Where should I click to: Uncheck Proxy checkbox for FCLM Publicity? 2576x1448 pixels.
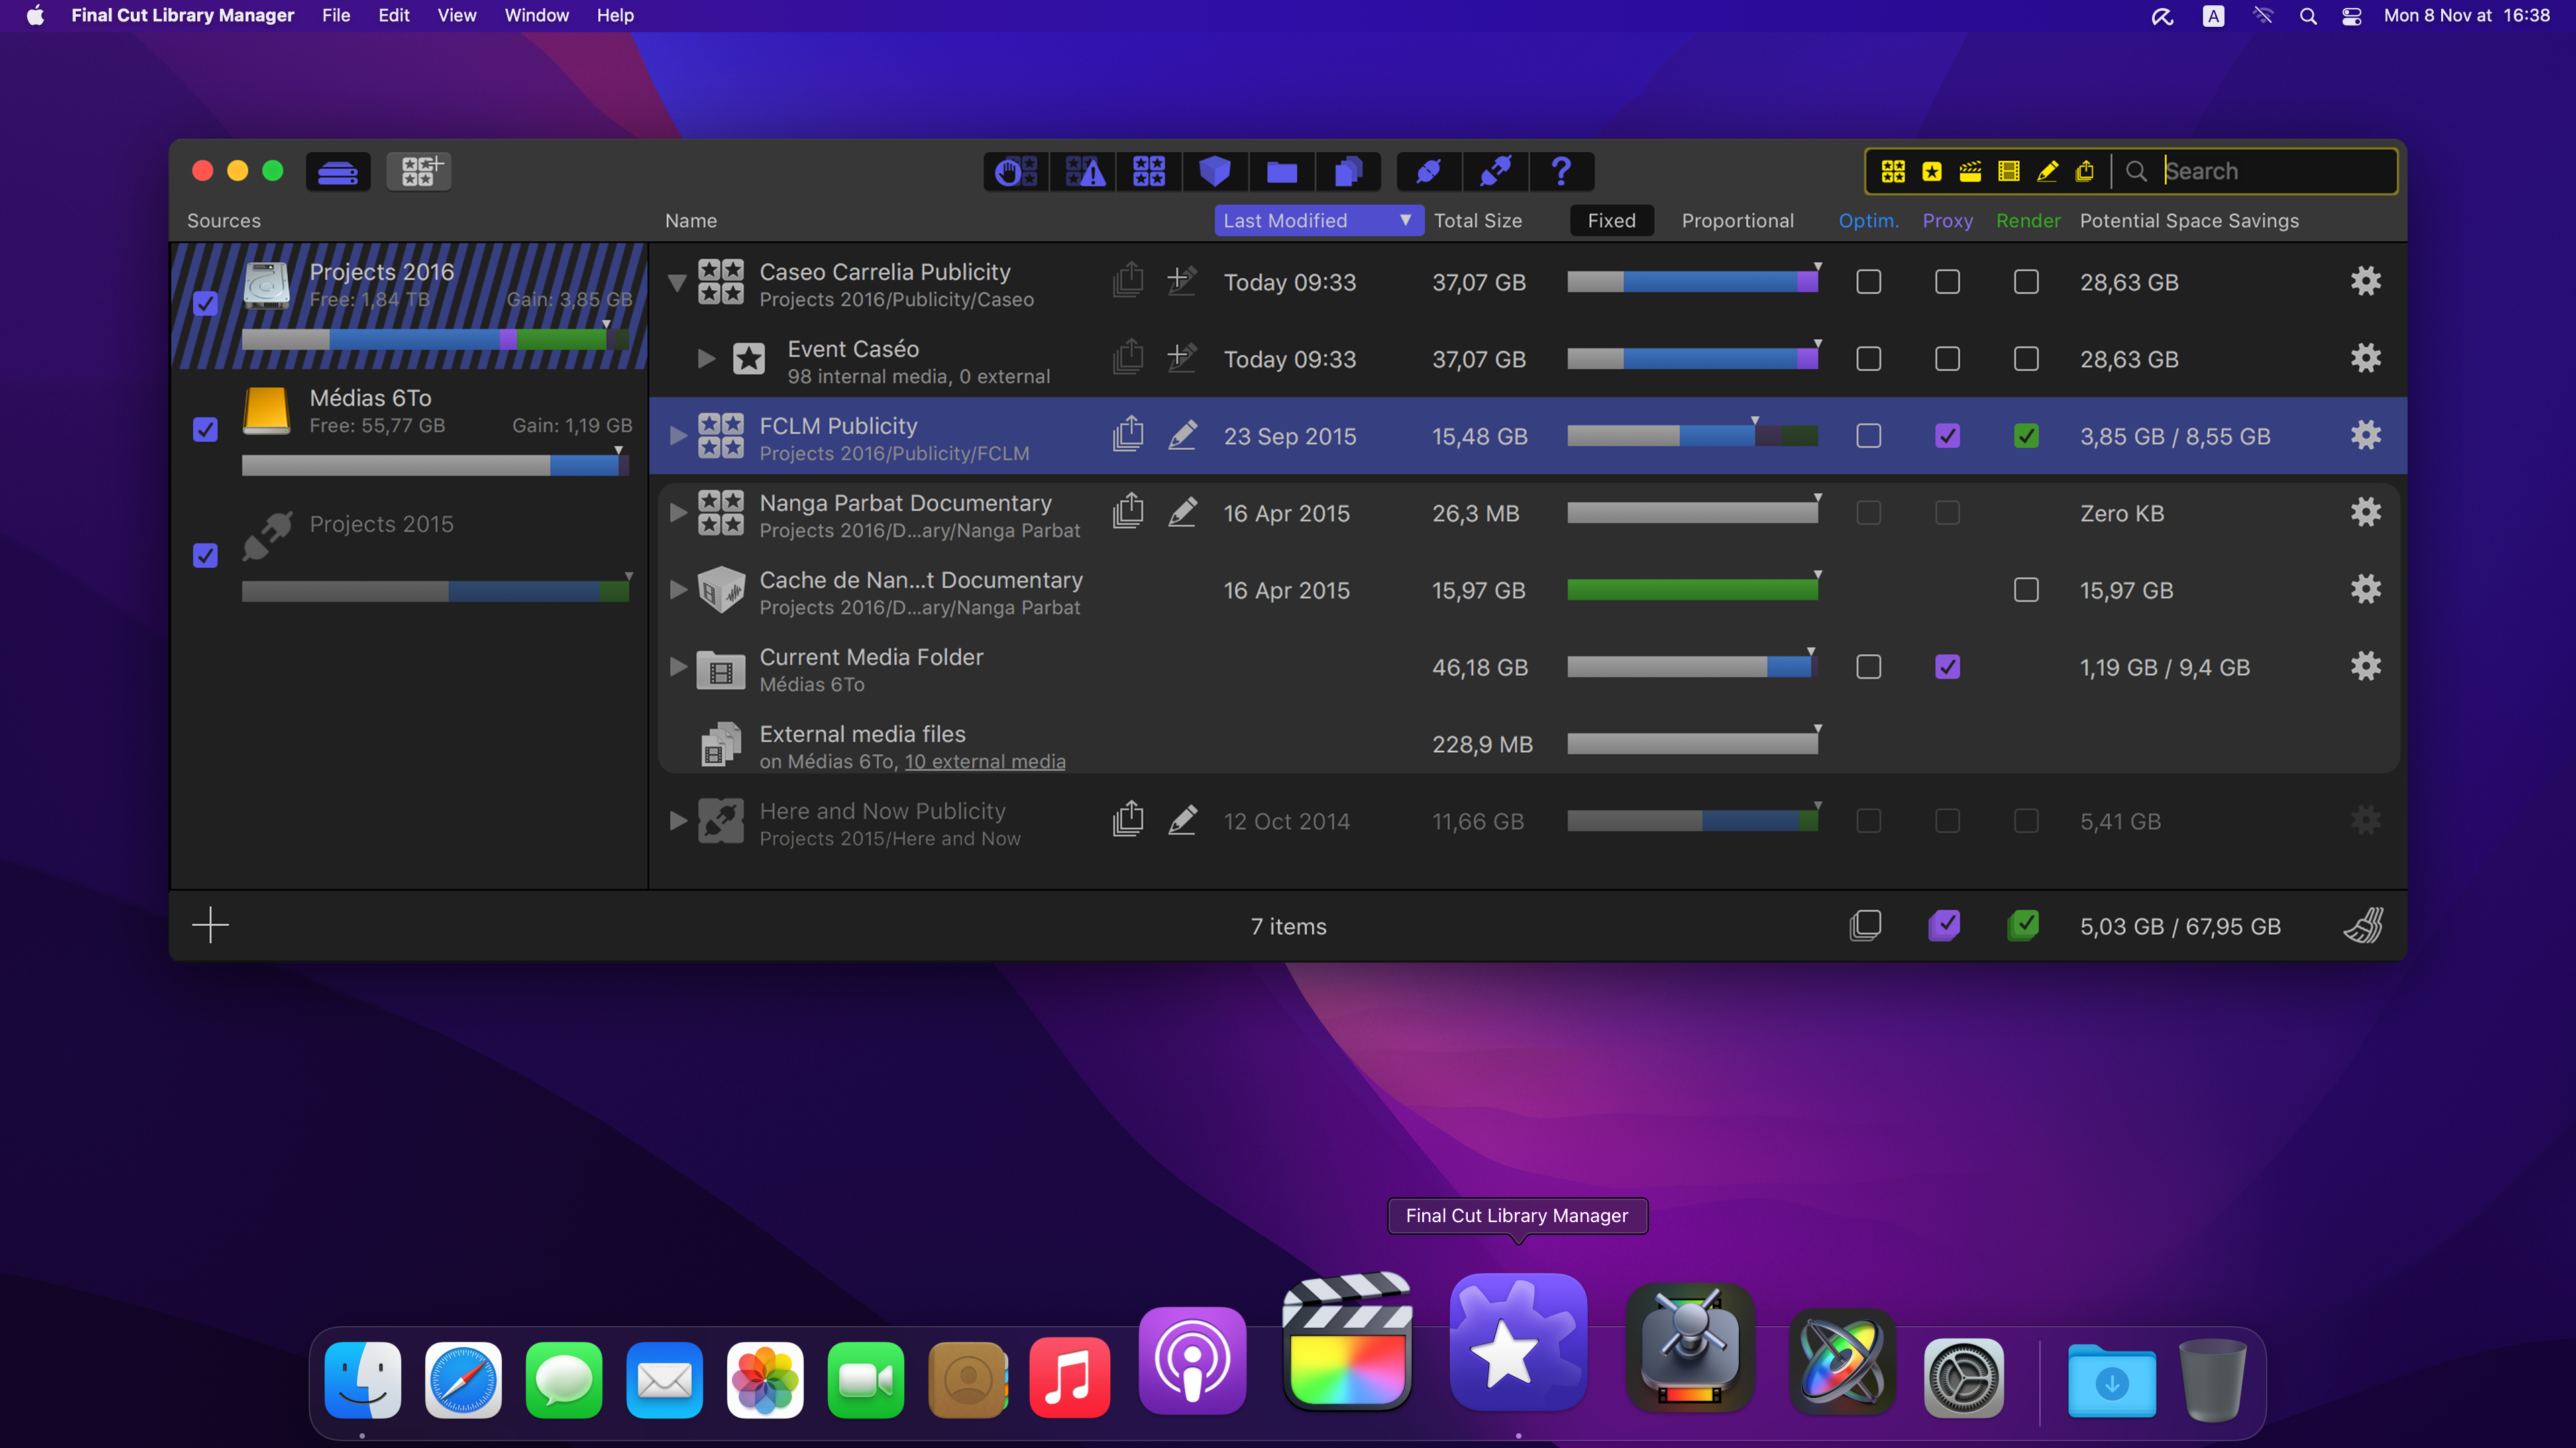coord(1947,436)
